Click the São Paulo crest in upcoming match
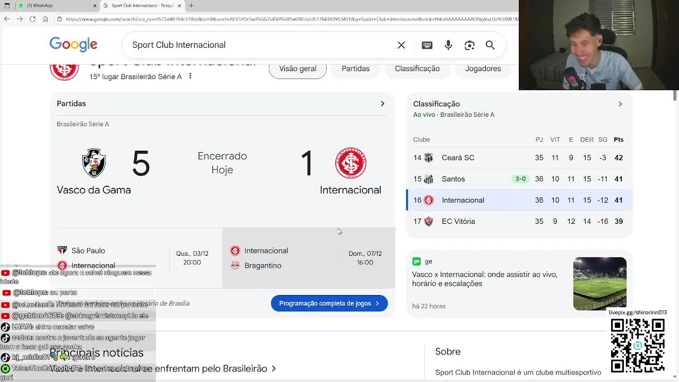 coord(62,250)
